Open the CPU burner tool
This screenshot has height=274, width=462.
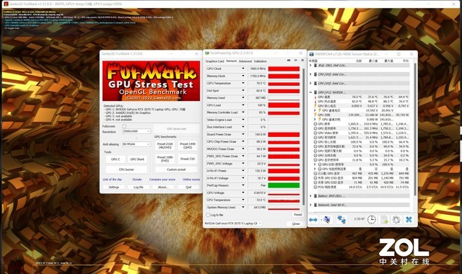126,169
